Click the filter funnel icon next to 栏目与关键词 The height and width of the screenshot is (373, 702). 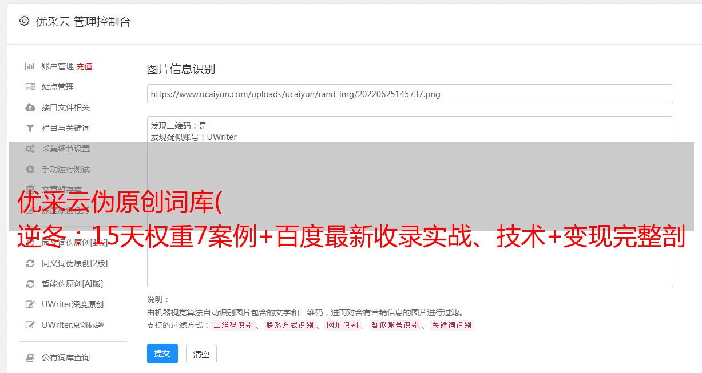click(30, 128)
